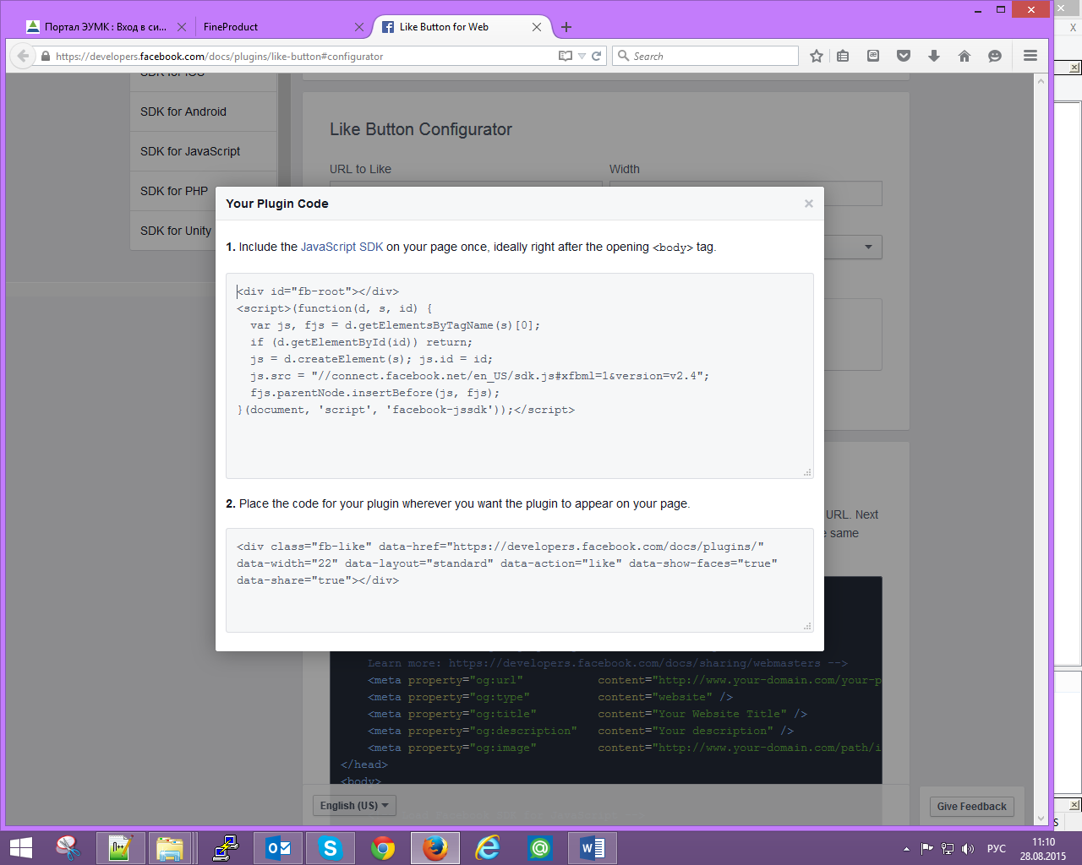The width and height of the screenshot is (1082, 865).
Task: Open the URL history dropdown arrow
Action: 582,56
